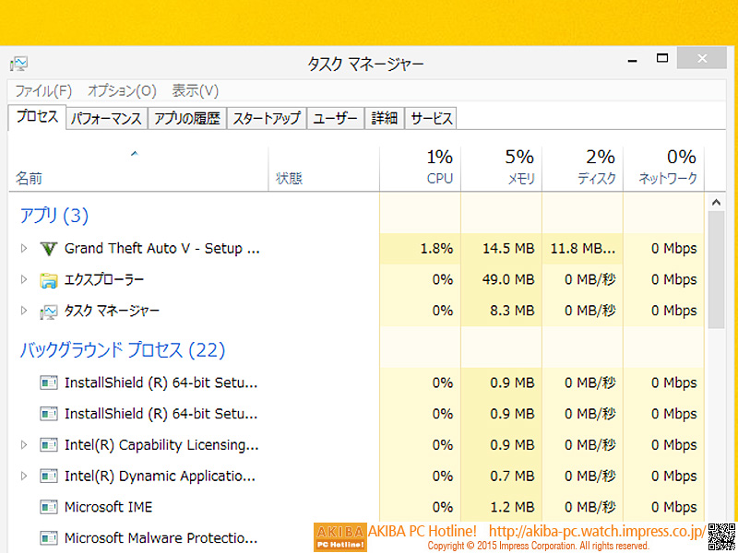Go to the サービス tab
Viewport: 738px width, 553px height.
431,119
